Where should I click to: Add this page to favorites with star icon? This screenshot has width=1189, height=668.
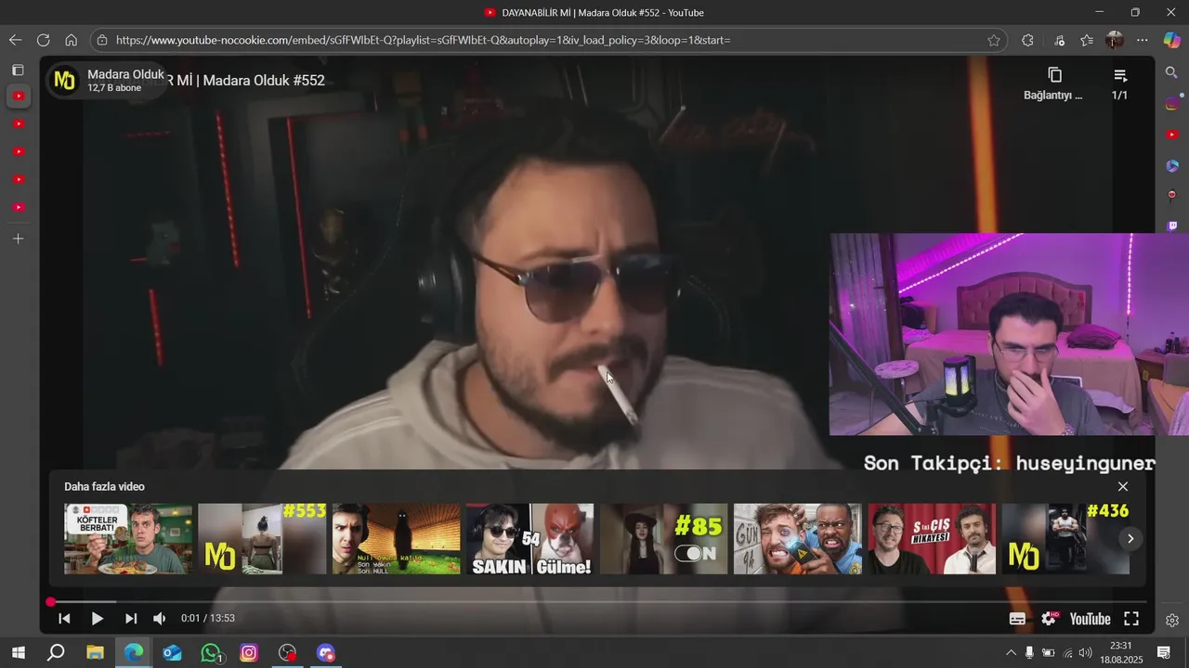994,40
